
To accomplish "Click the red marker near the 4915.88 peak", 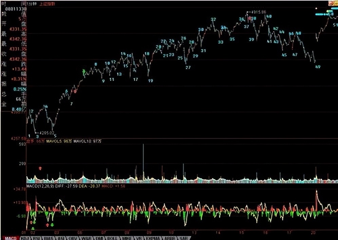I will pos(250,19).
